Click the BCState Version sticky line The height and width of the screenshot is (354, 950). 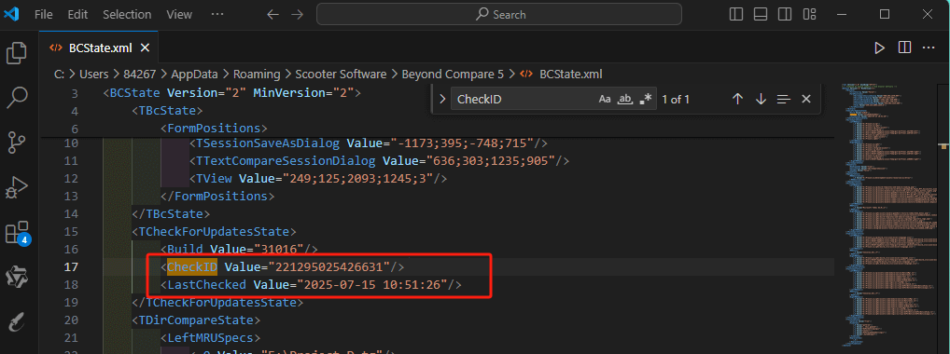point(232,93)
